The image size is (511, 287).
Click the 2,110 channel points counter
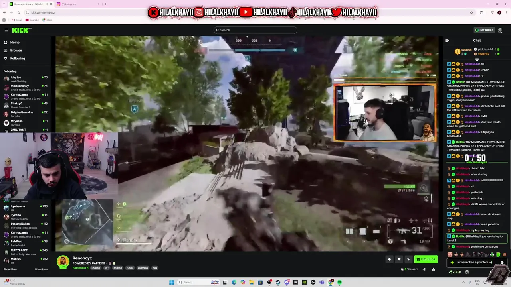click(x=455, y=272)
